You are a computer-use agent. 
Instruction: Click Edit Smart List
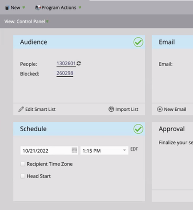click(37, 109)
